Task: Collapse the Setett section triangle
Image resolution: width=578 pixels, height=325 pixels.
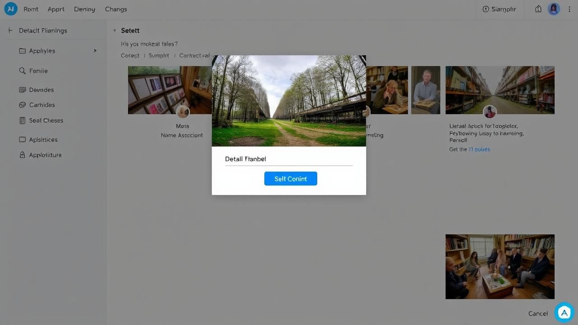Action: 115,31
